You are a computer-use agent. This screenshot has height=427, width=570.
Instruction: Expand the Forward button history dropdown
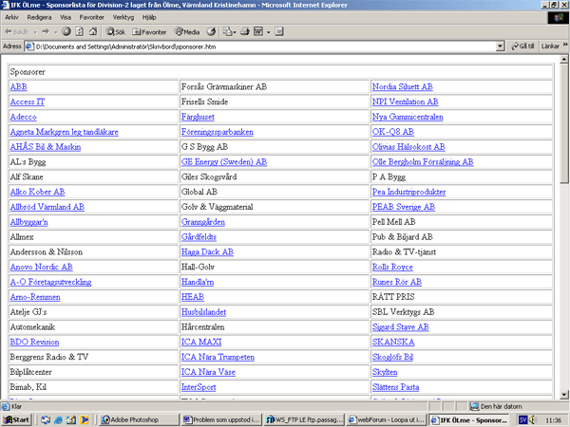tap(56, 32)
